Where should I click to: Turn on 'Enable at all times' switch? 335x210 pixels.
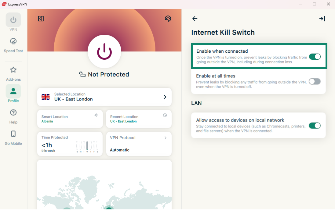click(x=315, y=81)
